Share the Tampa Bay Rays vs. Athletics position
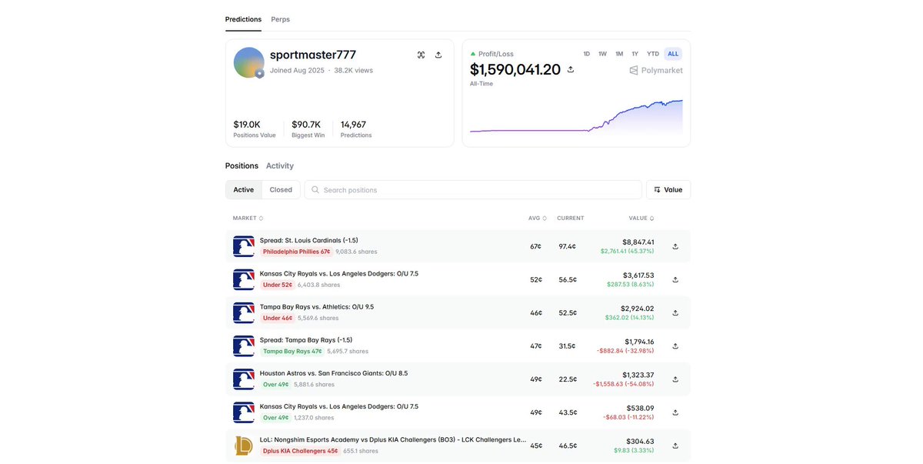 click(x=675, y=312)
